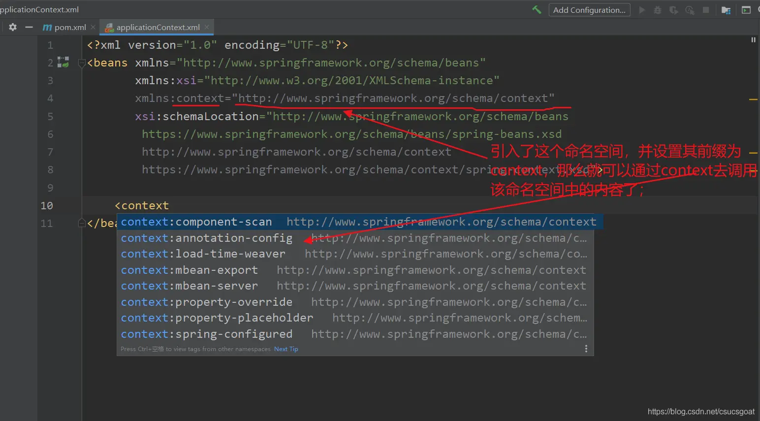Screen dimensions: 760x421
Task: Toggle fold marker at closing beans tag
Action: [82, 223]
